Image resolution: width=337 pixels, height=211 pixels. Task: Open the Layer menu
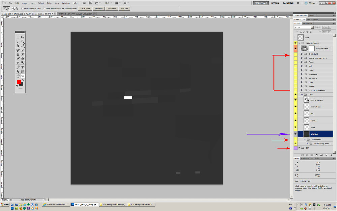point(33,3)
